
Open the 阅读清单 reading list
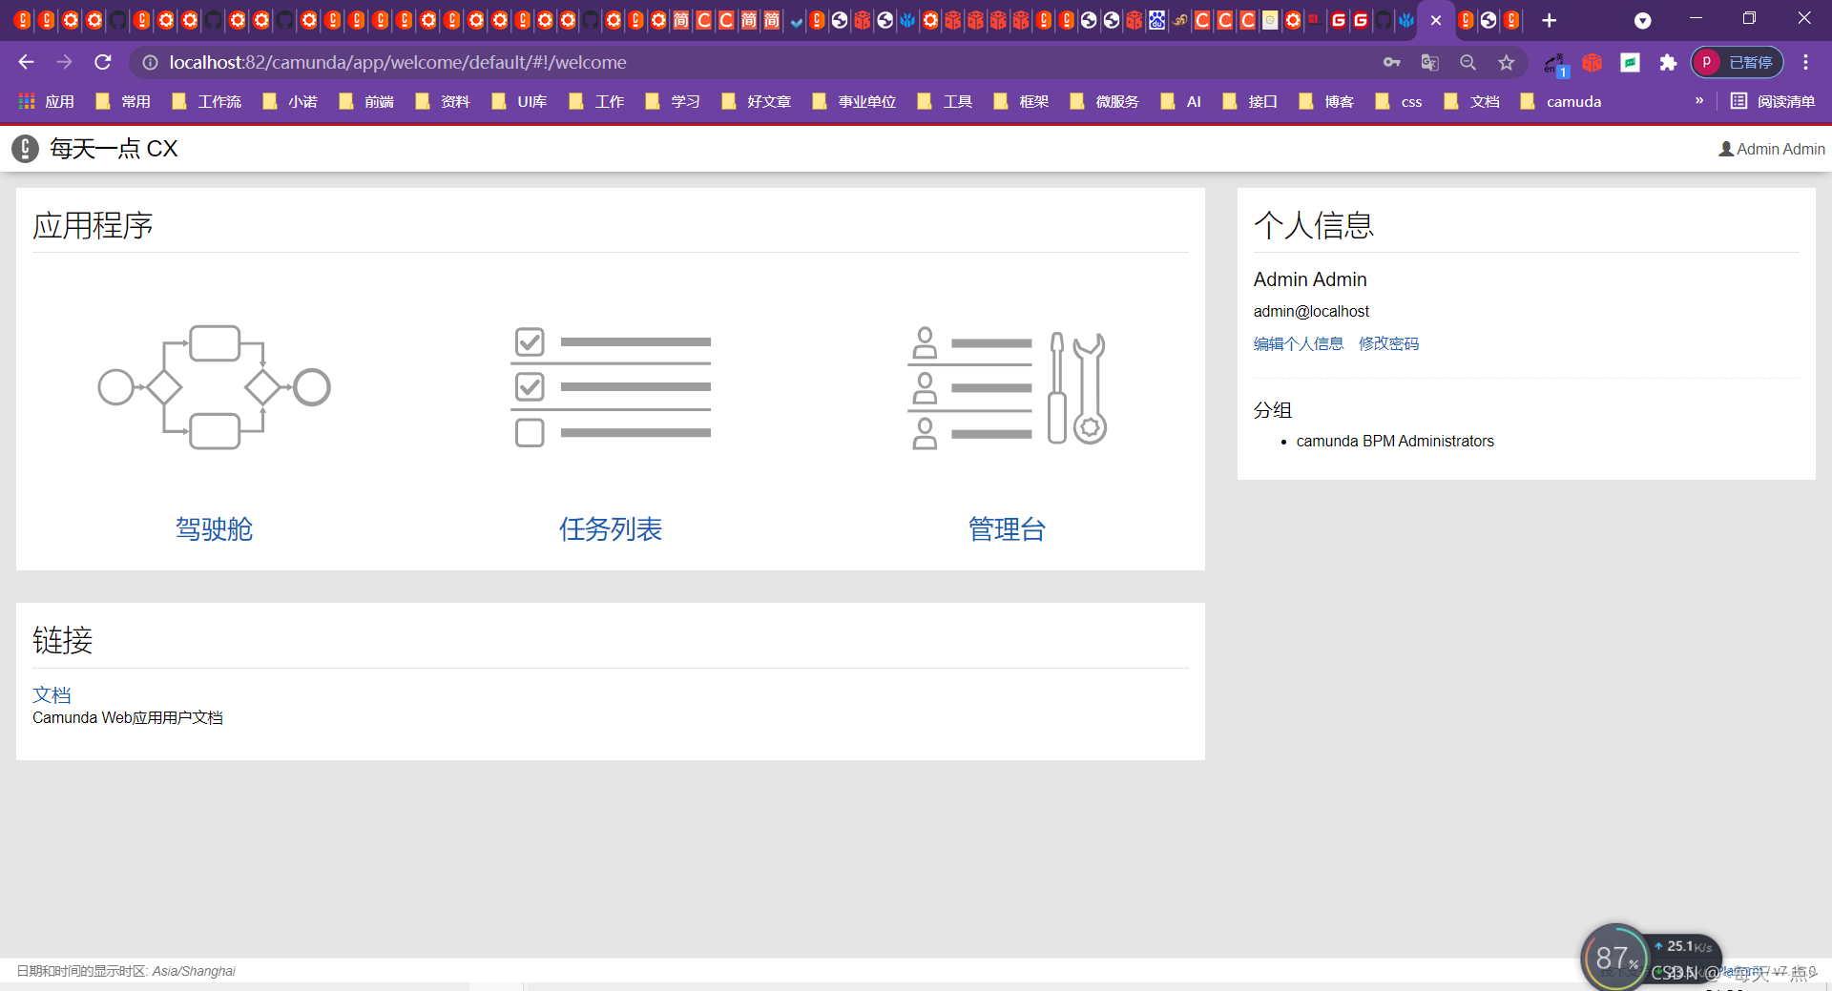1773,101
